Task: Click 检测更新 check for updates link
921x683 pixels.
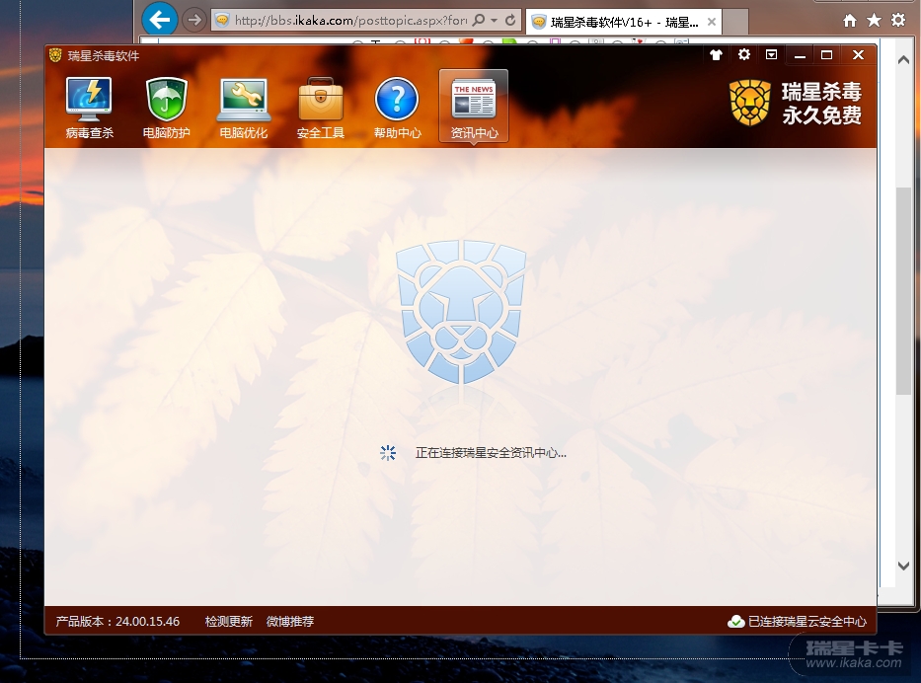Action: tap(228, 622)
